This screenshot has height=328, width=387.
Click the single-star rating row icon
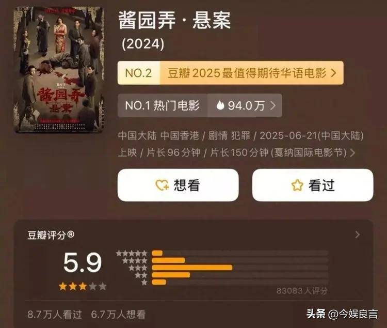144,283
